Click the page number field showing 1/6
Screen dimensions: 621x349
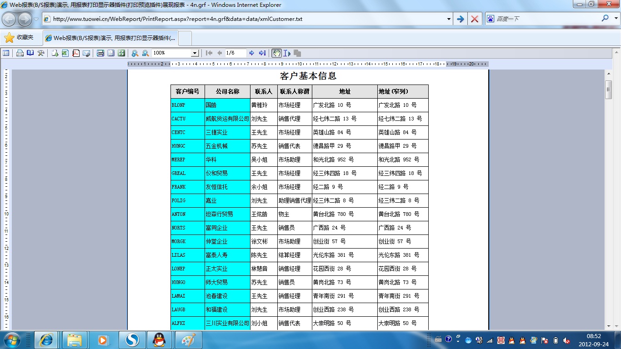pyautogui.click(x=235, y=53)
